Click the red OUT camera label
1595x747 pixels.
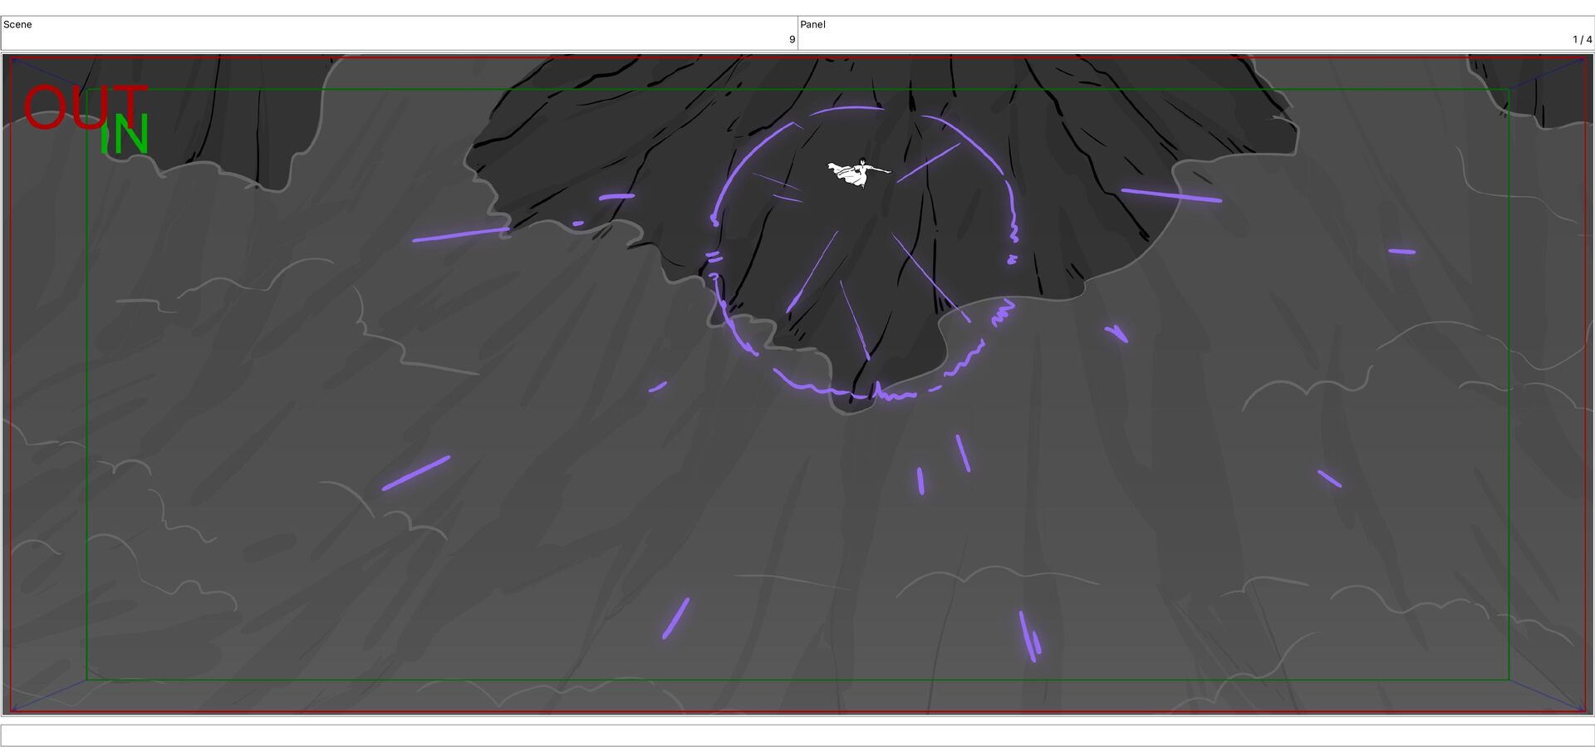[85, 107]
